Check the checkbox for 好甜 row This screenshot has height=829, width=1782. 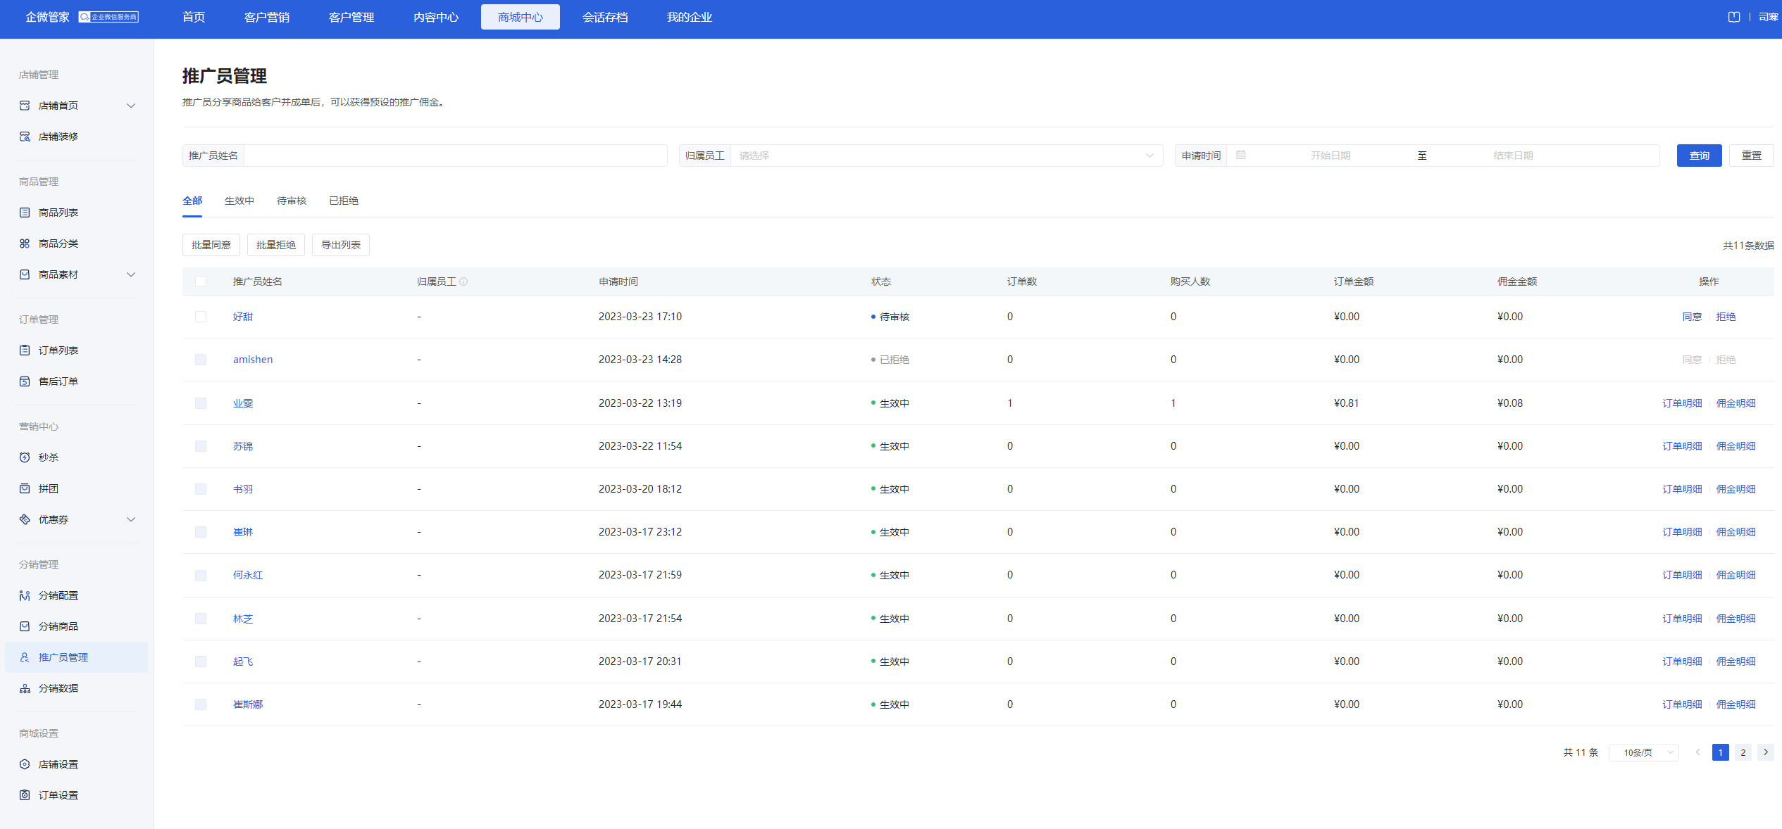(201, 317)
